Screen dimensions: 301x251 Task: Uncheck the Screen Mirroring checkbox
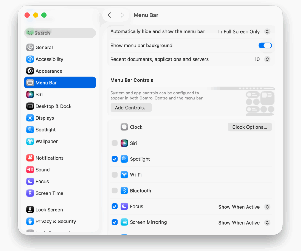(115, 222)
